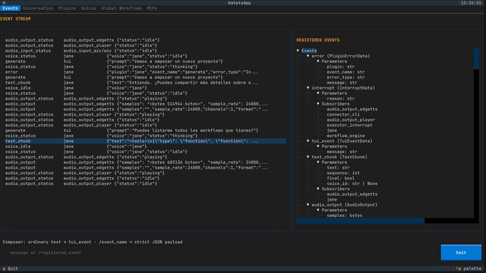This screenshot has width=486, height=273.
Task: Collapse the text_chunk (TextChunk) node
Action: pos(308,157)
